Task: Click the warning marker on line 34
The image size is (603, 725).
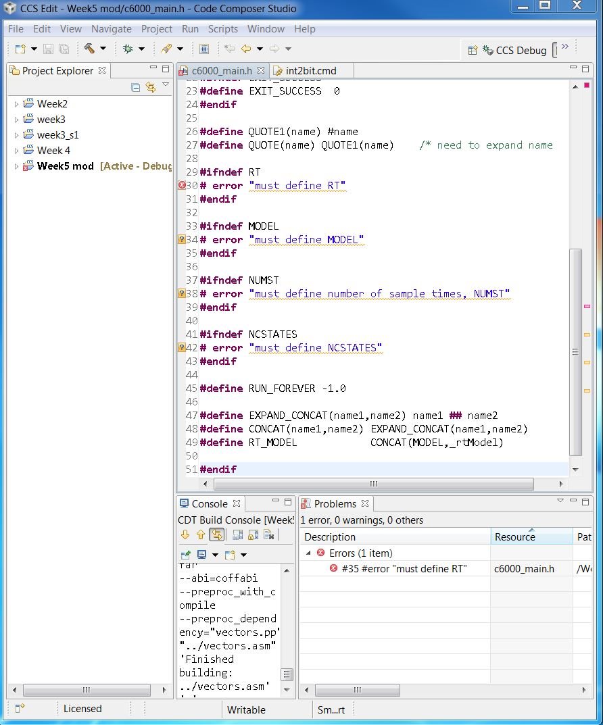Action: tap(182, 239)
